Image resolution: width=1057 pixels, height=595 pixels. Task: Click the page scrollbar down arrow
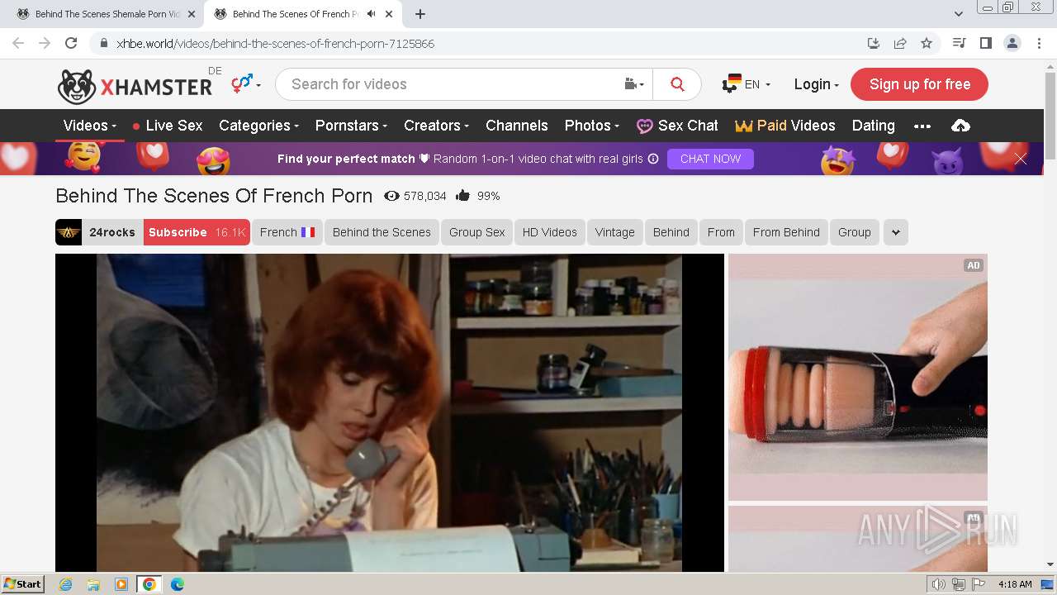pyautogui.click(x=1050, y=565)
